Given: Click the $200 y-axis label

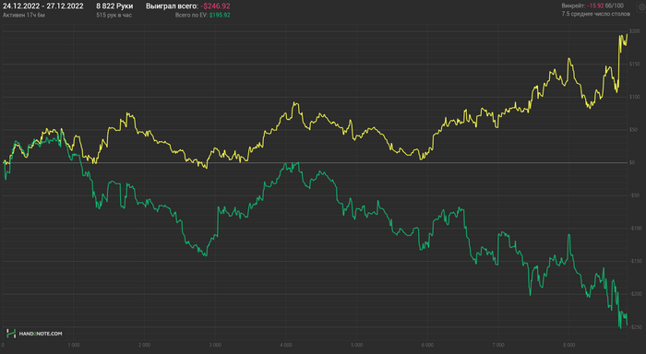Looking at the screenshot, I should pyautogui.click(x=635, y=31).
